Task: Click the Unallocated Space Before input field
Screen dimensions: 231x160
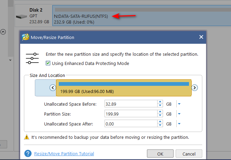Action: pyautogui.click(x=131, y=104)
